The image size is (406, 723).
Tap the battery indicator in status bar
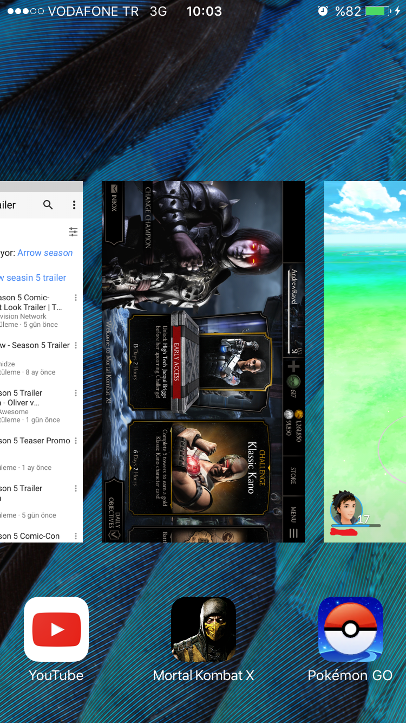click(x=378, y=11)
